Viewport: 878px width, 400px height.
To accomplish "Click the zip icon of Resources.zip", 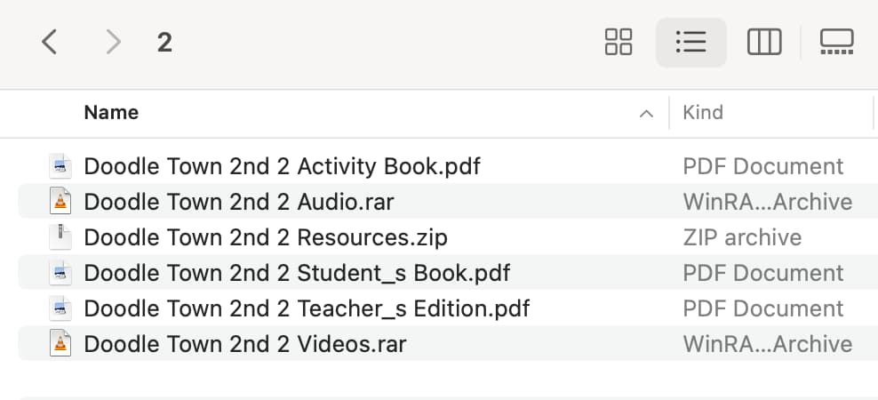I will point(60,237).
